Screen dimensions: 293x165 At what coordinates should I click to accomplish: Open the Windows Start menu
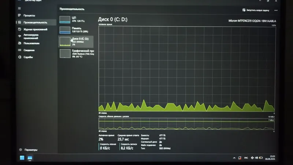22,158
